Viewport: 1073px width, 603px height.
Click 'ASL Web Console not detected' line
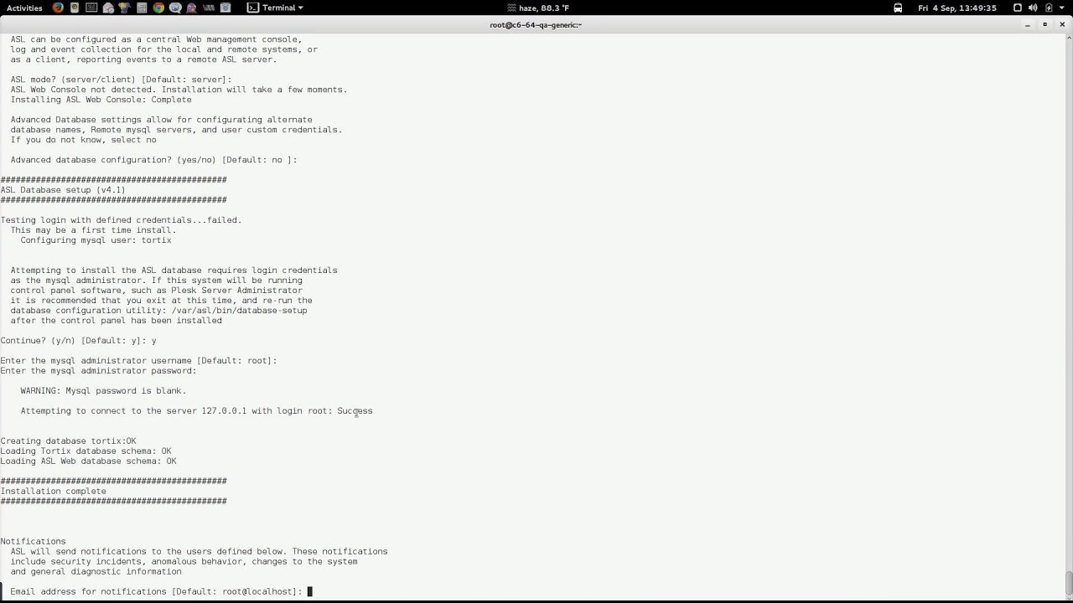(x=179, y=90)
